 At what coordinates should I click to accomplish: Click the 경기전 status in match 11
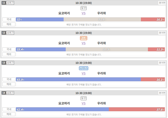coord(162,3)
